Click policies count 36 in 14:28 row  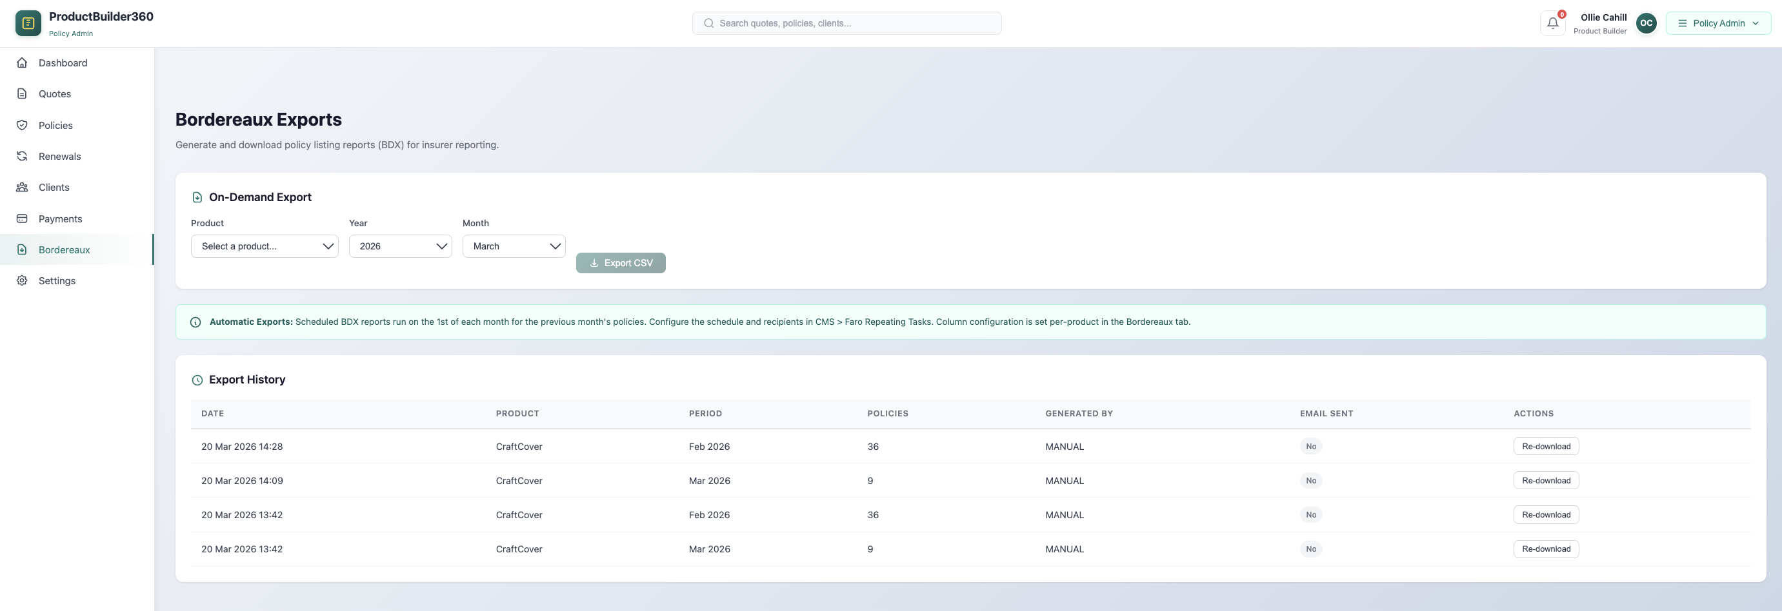[872, 447]
